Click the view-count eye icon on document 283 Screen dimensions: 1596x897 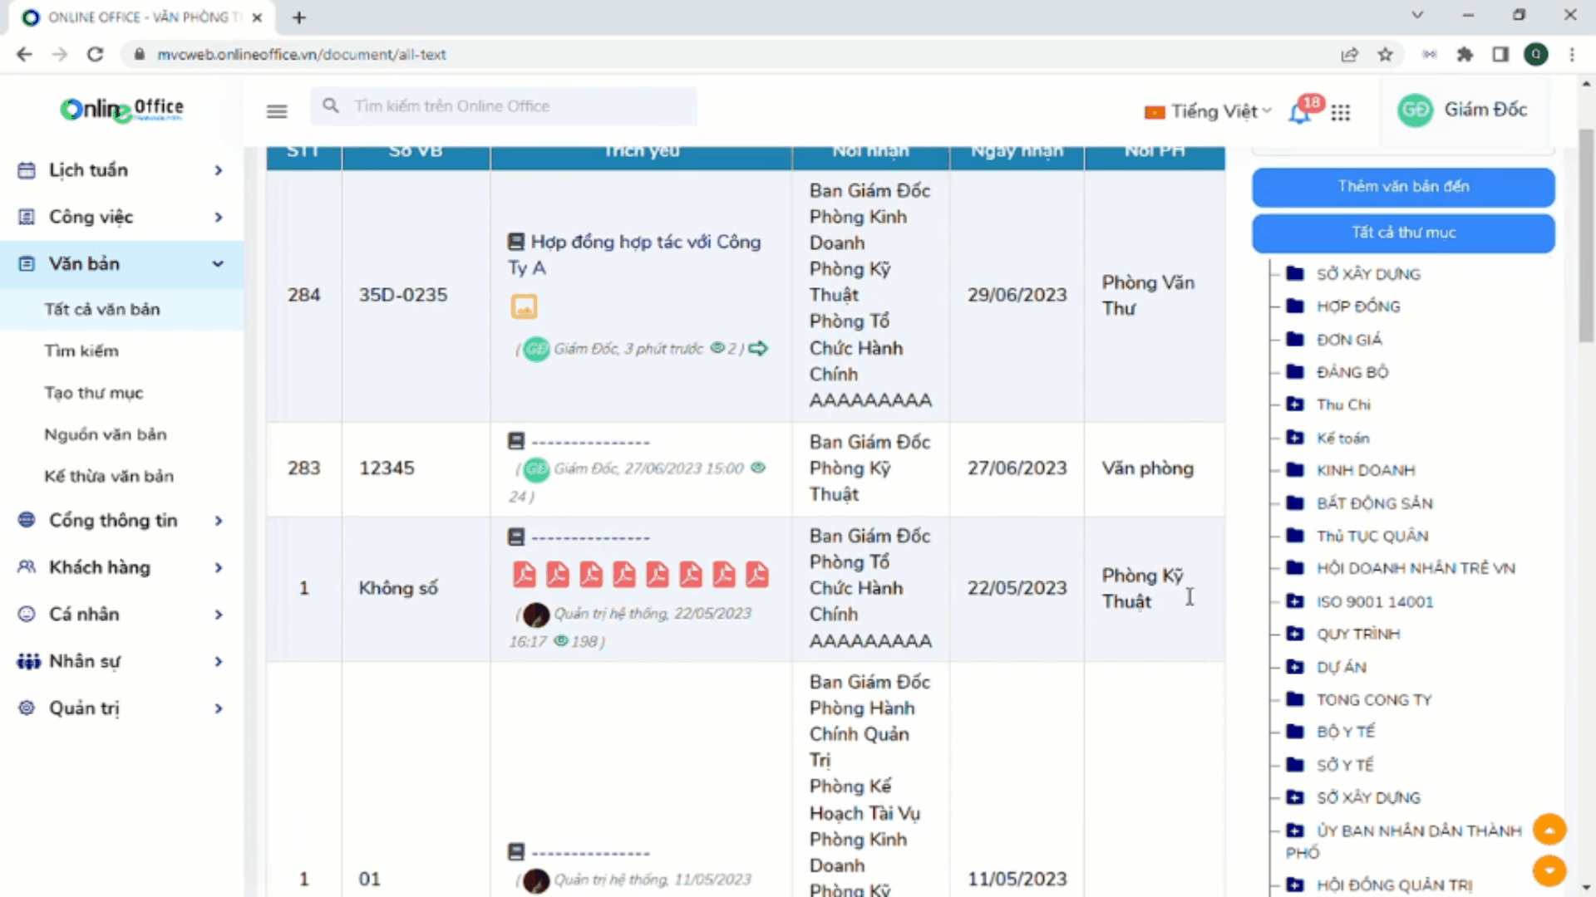pyautogui.click(x=758, y=468)
